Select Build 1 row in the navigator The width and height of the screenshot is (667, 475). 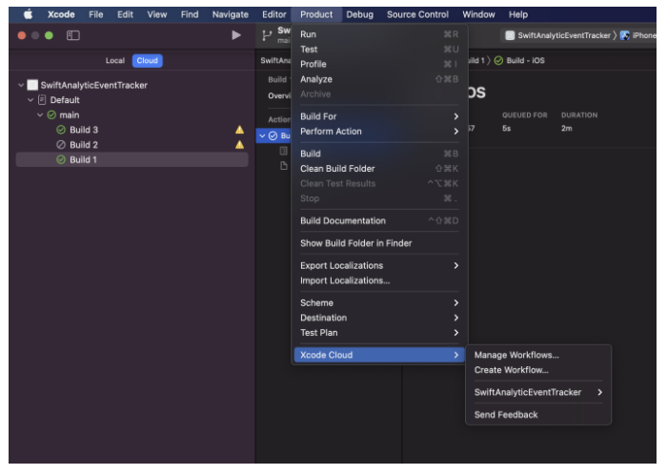coord(131,159)
